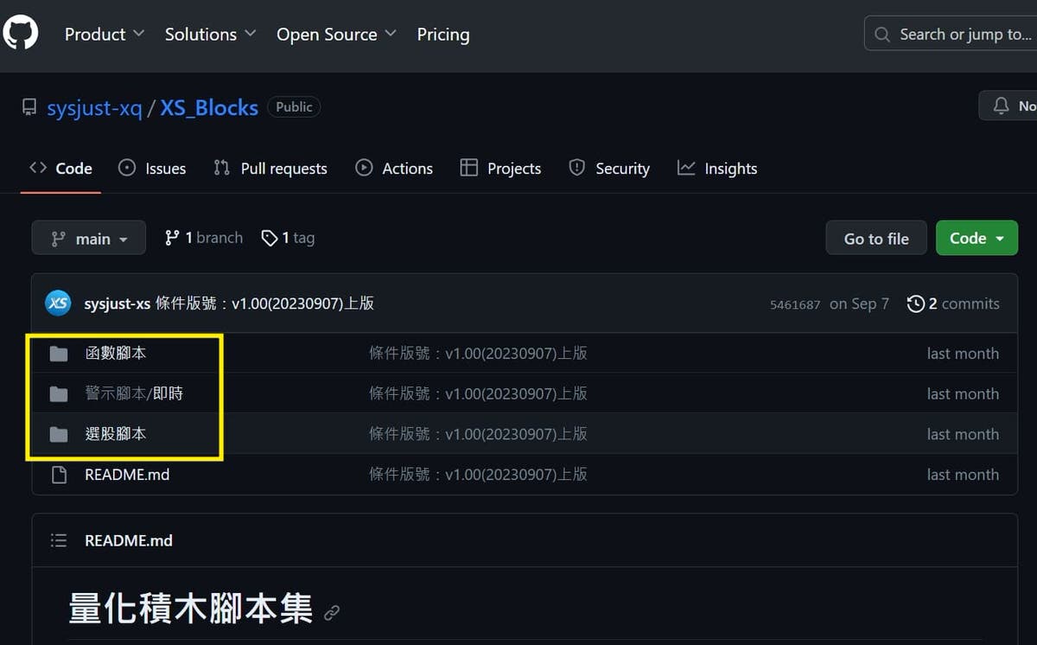Open the sysjust-xq owner profile link
This screenshot has height=645, width=1037.
(94, 108)
